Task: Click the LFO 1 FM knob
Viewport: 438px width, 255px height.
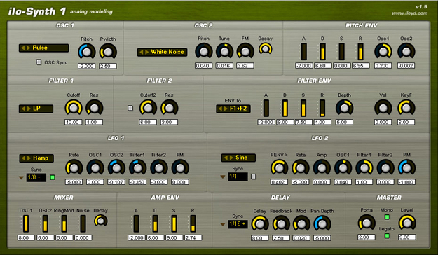Action: 180,167
